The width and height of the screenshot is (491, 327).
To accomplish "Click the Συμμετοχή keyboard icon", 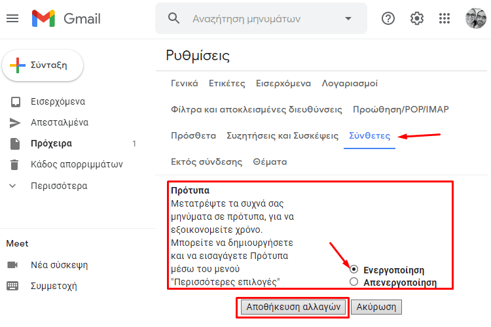I will point(12,286).
